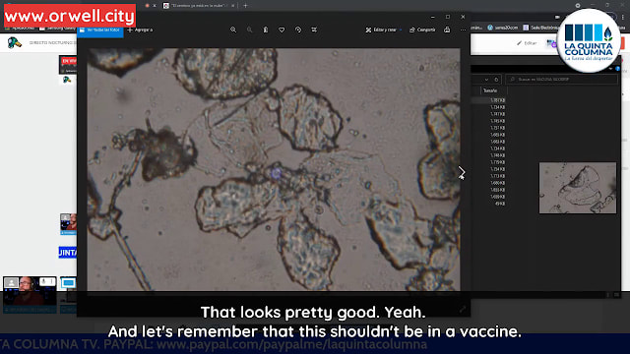The image size is (630, 354).
Task: Click the zoom out magnifier icon
Action: (x=249, y=29)
